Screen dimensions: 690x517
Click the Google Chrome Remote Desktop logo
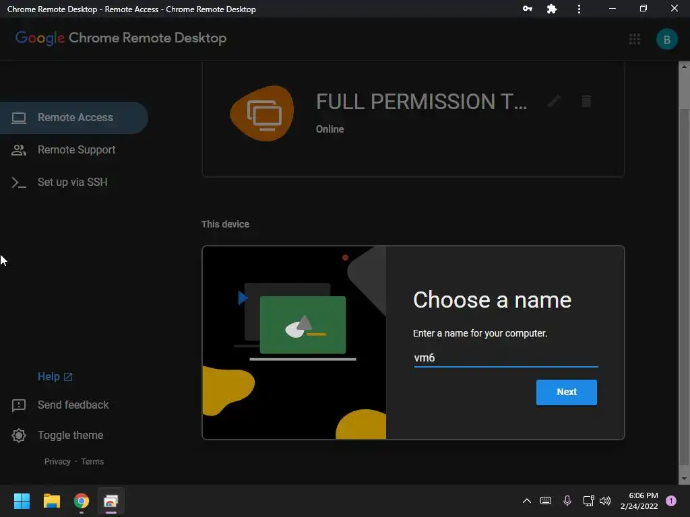tap(121, 38)
